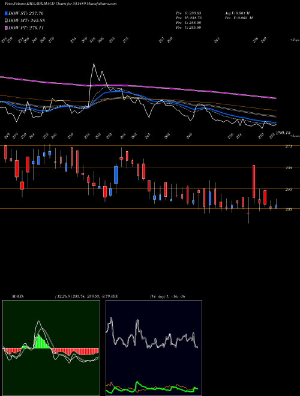This screenshot has width=300, height=396.
Task: Click the large blue candle in chart middle
Action: 116,175
